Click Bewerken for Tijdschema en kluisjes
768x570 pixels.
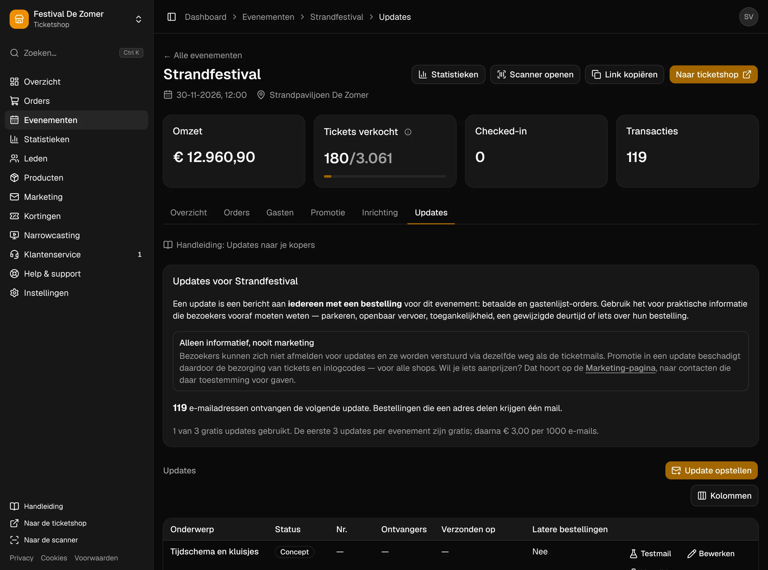click(711, 553)
